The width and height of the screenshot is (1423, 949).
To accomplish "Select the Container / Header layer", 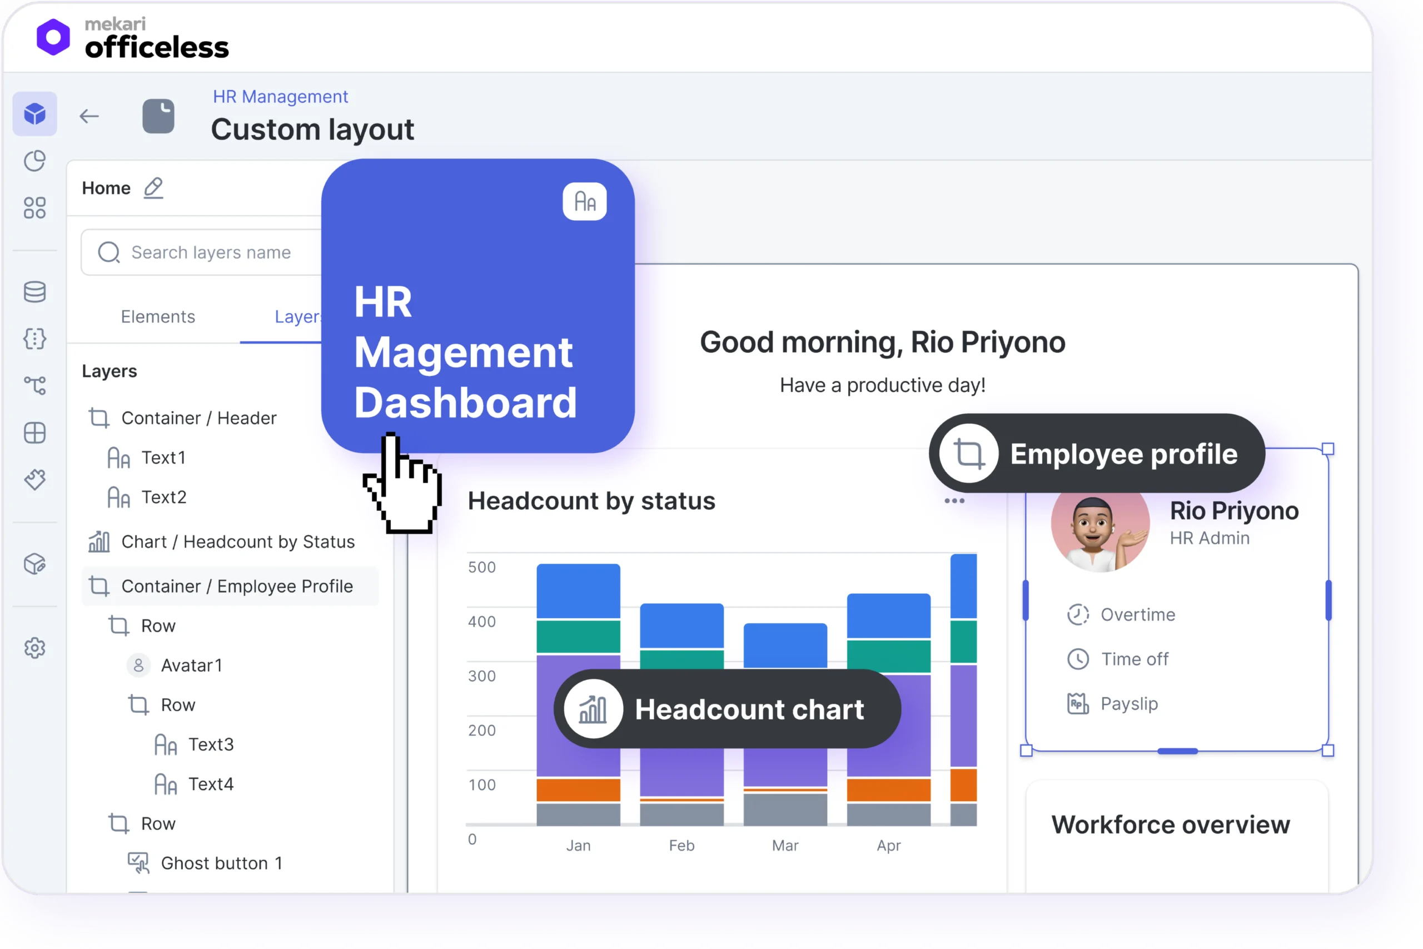I will point(198,418).
